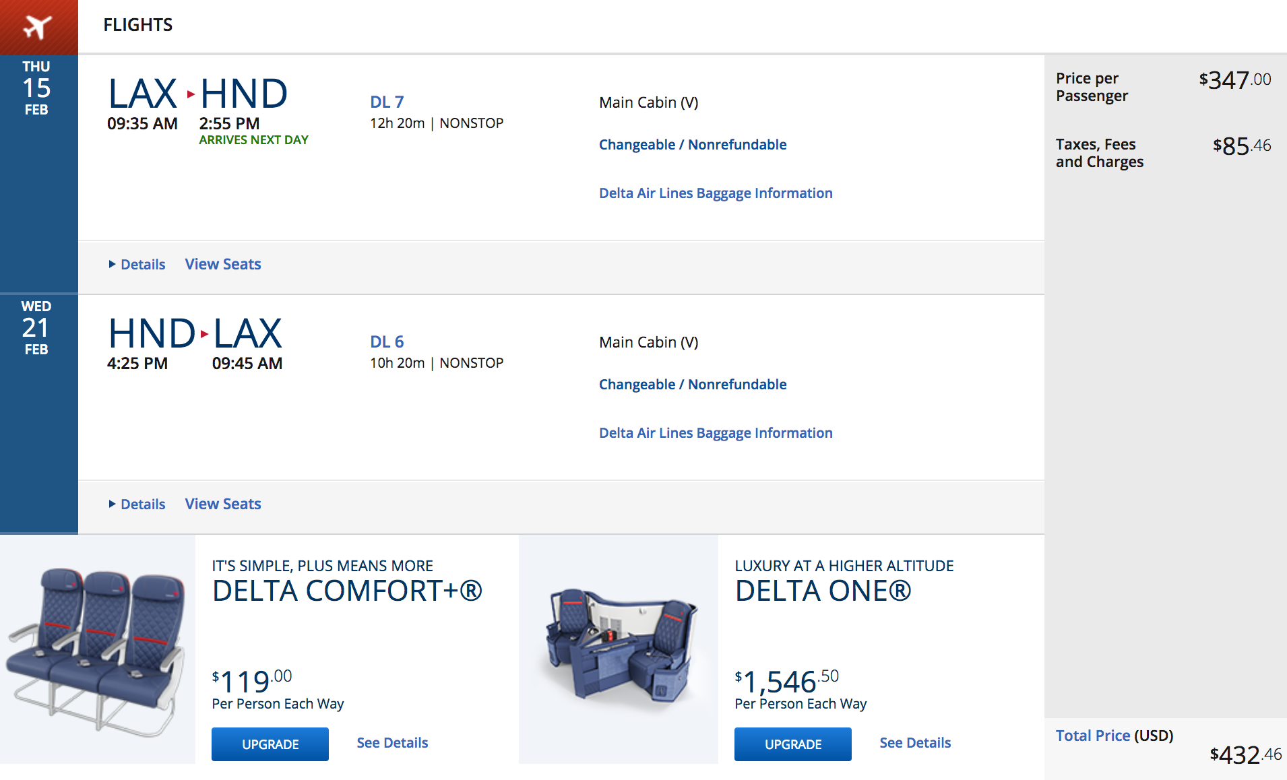See Details for Delta One

tap(915, 743)
